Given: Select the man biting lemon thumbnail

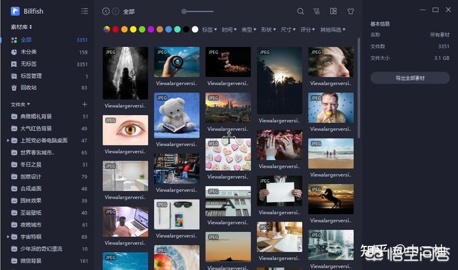Looking at the screenshot, I should pos(331,107).
